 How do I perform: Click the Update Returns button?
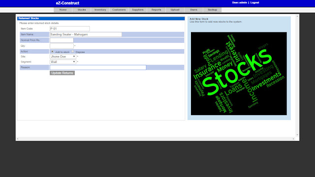[63, 73]
